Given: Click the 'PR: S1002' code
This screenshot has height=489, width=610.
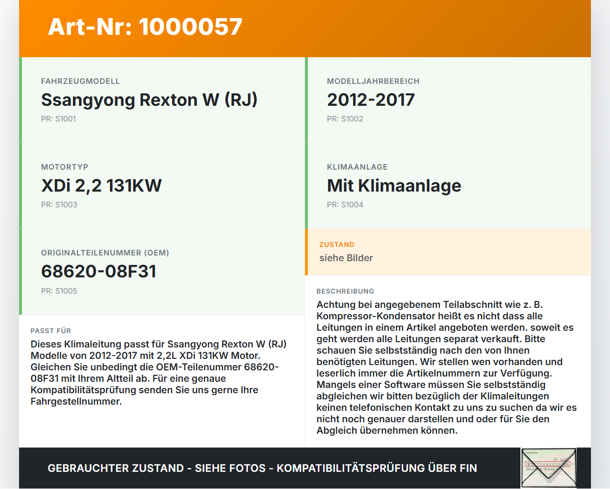Looking at the screenshot, I should pyautogui.click(x=345, y=119).
